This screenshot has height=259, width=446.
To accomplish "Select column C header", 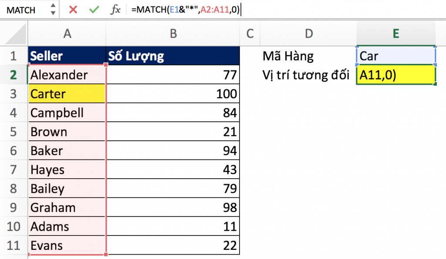I will [250, 34].
